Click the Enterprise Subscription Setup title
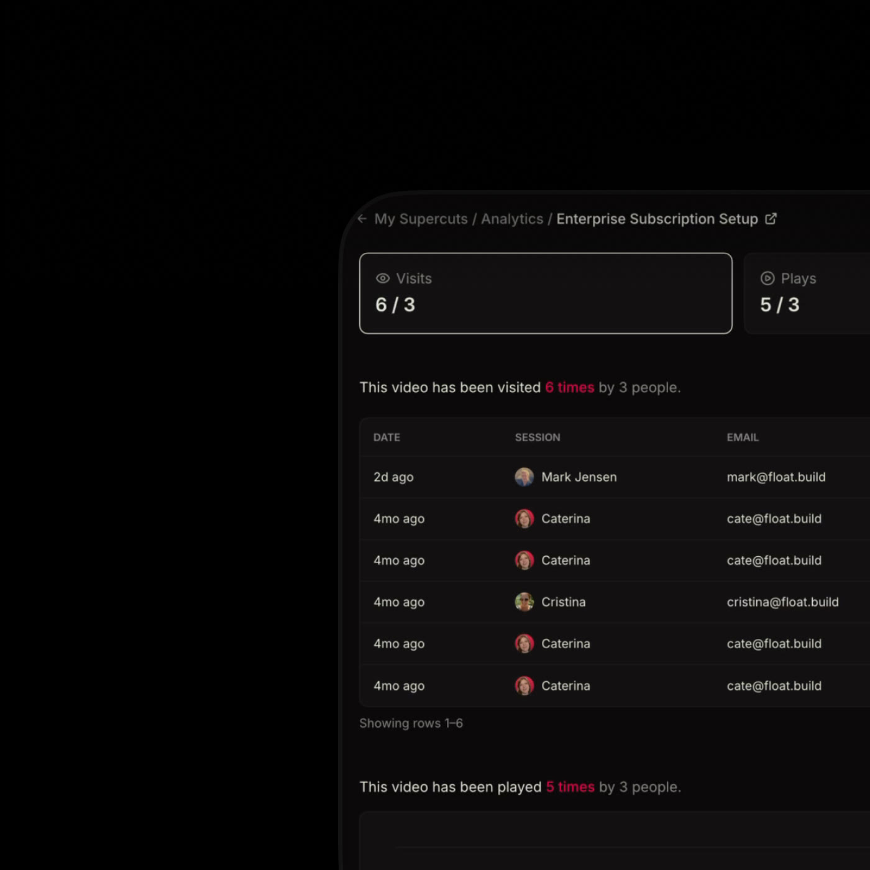This screenshot has width=870, height=870. tap(657, 219)
